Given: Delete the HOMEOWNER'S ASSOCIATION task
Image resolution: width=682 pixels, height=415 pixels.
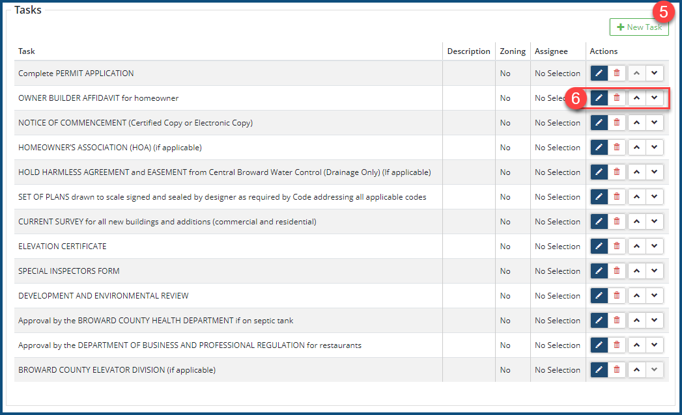Looking at the screenshot, I should [x=617, y=147].
